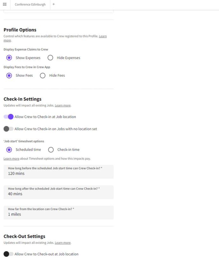Open Learn more link under Check-In Settings
Image resolution: width=219 pixels, height=262 pixels.
pyautogui.click(x=63, y=106)
